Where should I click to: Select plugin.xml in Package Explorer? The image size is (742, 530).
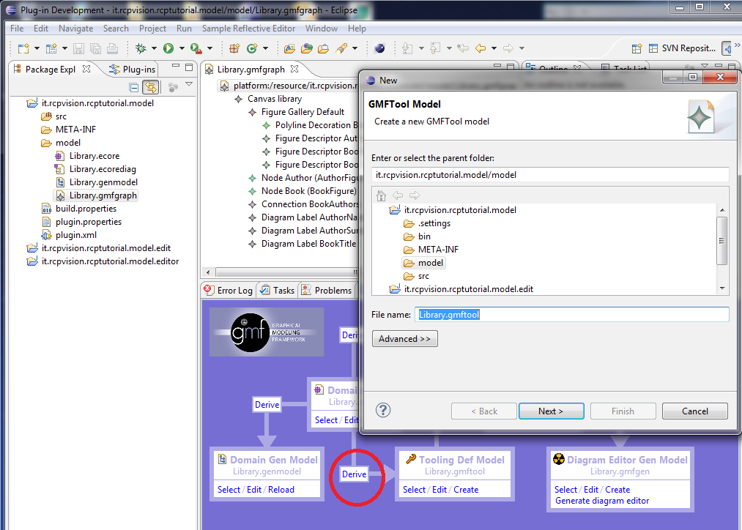coord(69,235)
